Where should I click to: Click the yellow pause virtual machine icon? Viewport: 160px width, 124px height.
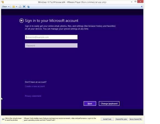point(14,7)
